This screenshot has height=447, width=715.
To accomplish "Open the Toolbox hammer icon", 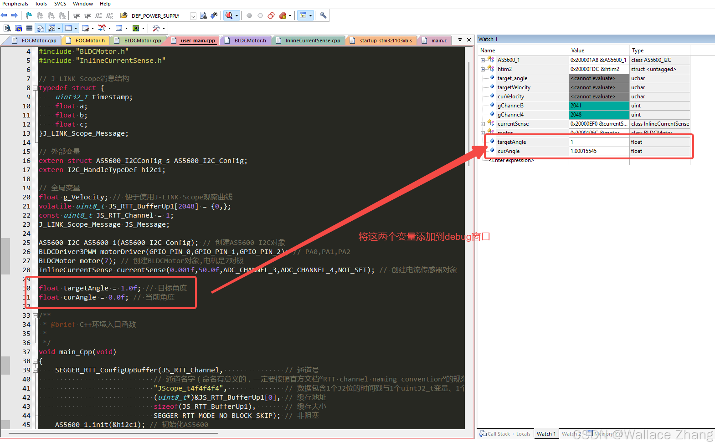I will (156, 28).
